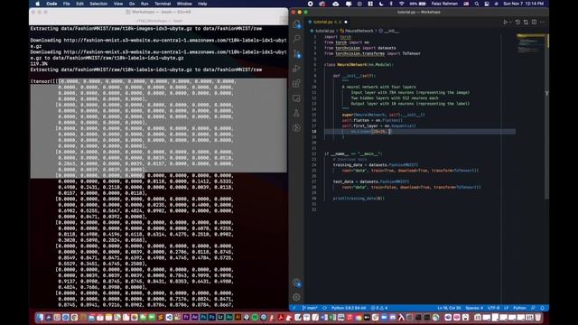Click the eighth activity bar icon below Testing
This screenshot has height=325, width=578.
coord(297,128)
